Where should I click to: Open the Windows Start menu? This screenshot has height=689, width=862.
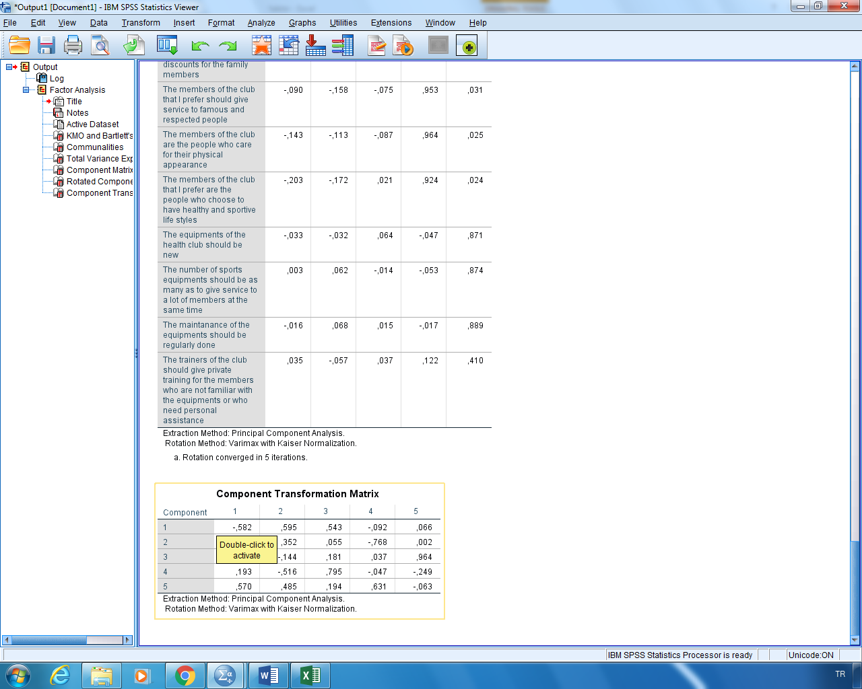coord(18,675)
